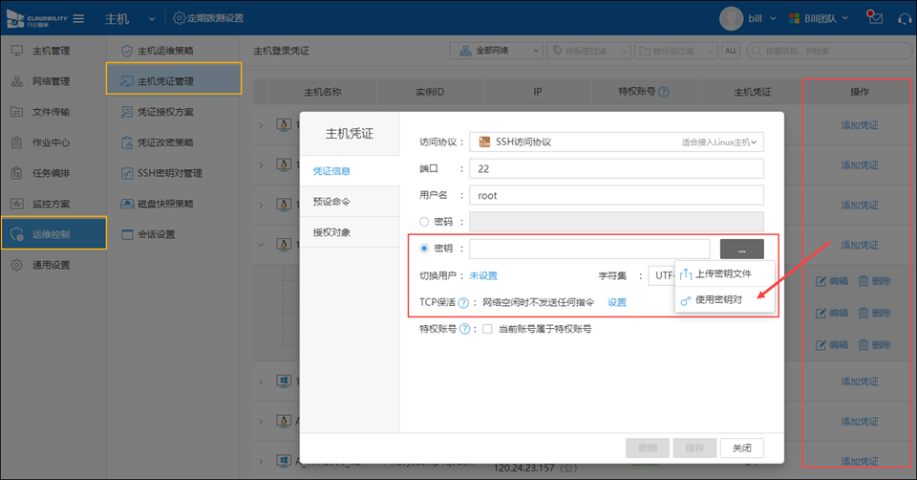Click the TCP保活 help question mark icon

pos(462,302)
